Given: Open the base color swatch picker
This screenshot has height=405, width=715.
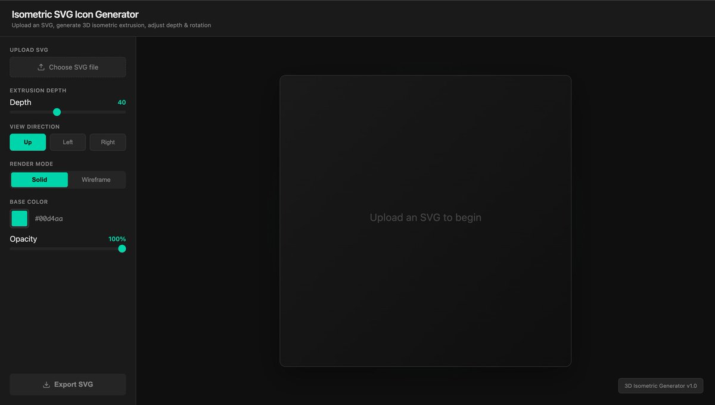Looking at the screenshot, I should [x=20, y=219].
